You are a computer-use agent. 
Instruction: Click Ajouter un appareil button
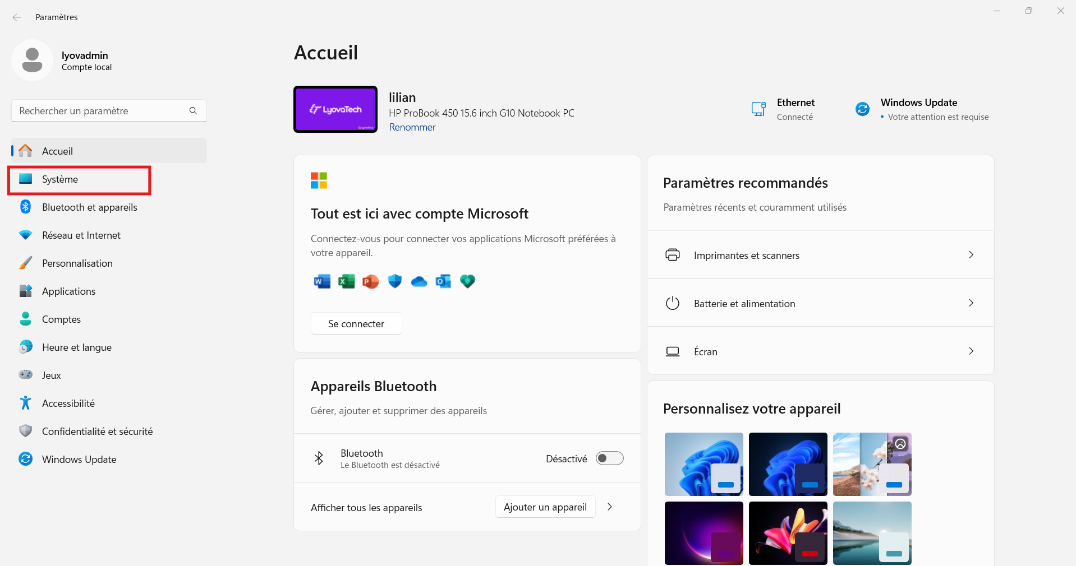pyautogui.click(x=545, y=507)
